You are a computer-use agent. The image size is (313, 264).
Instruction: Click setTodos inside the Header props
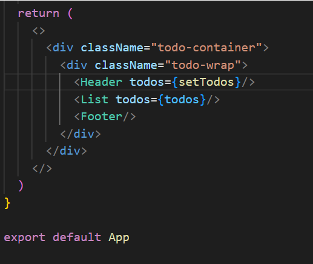(x=206, y=82)
